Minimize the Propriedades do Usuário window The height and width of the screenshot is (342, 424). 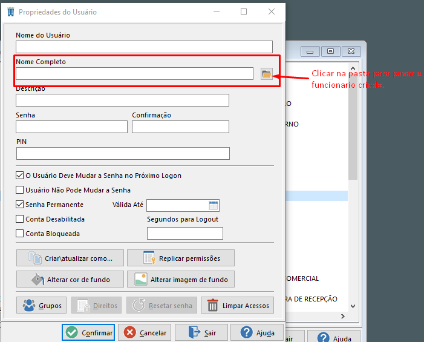point(217,12)
